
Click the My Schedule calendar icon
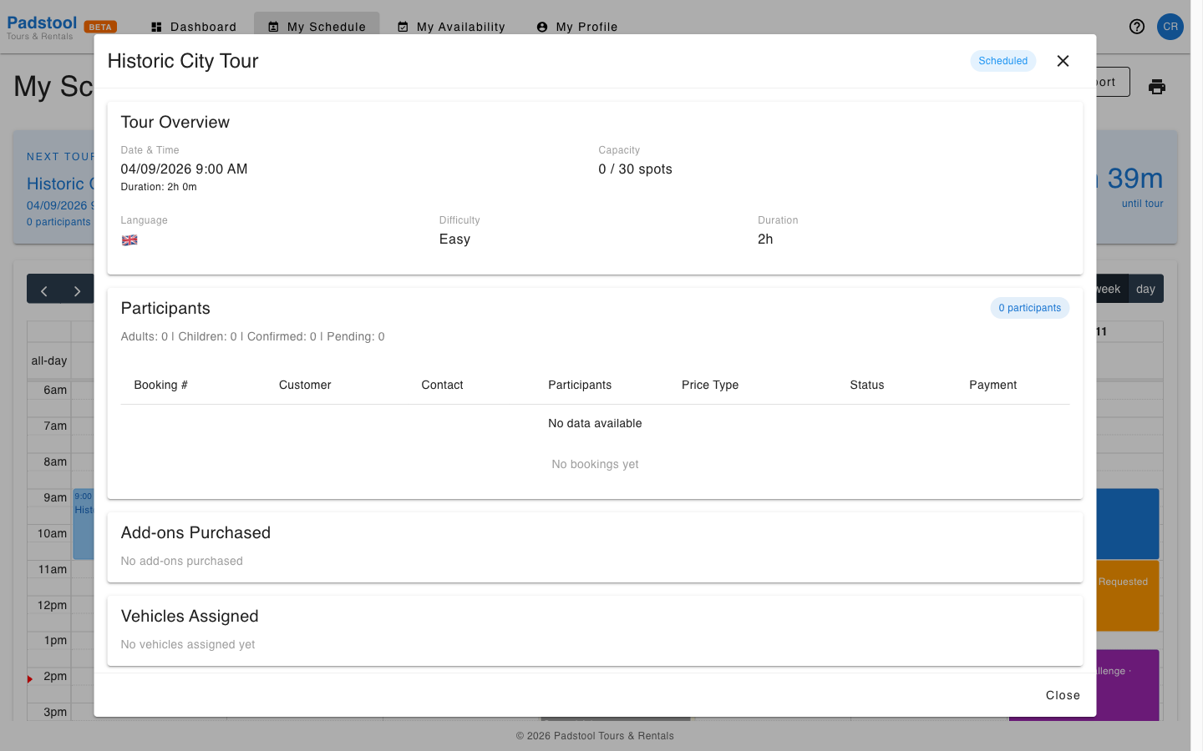coord(273,27)
